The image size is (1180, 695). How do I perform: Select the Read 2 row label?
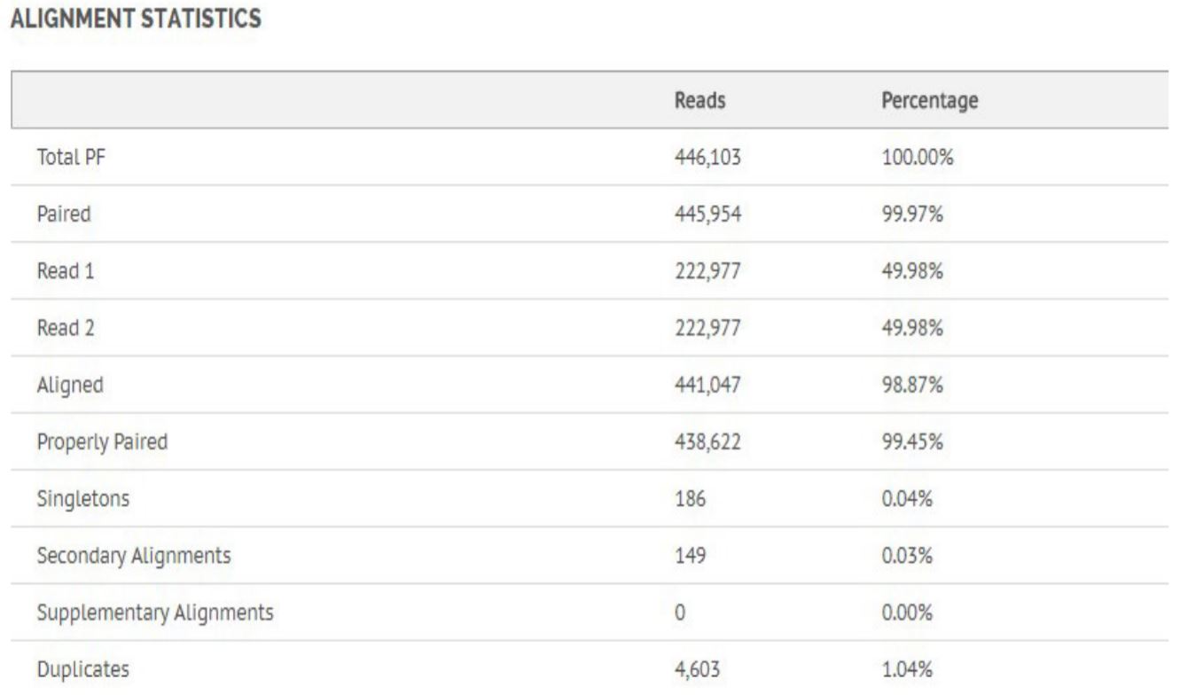click(x=66, y=328)
